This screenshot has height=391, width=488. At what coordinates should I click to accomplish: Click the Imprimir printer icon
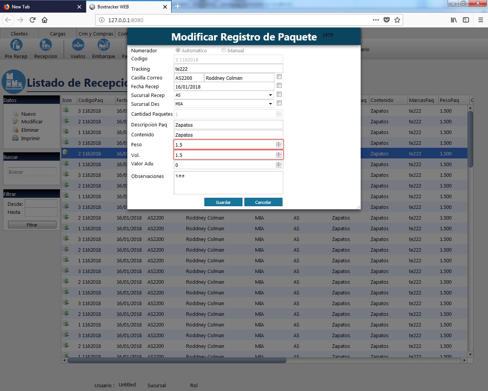click(x=15, y=138)
